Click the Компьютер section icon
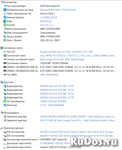The width and height of the screenshot is (122, 150). point(2,2)
